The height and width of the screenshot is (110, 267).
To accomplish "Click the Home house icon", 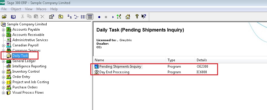I will (128, 17).
